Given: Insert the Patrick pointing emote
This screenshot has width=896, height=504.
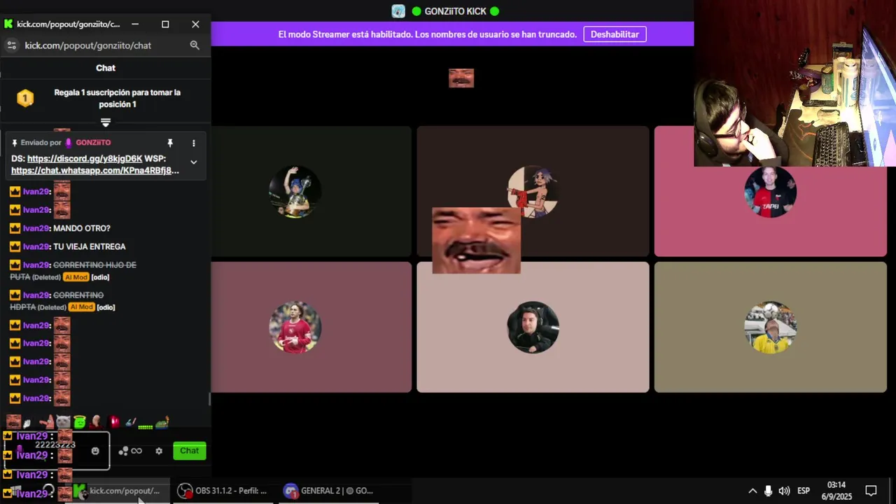Looking at the screenshot, I should click(47, 422).
